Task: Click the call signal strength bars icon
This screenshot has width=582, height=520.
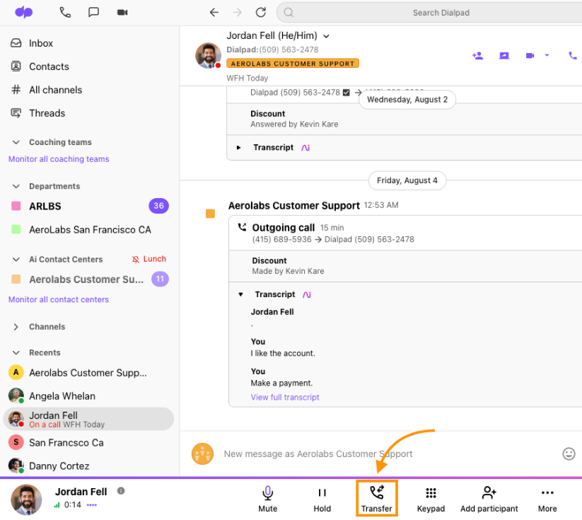Action: [57, 504]
